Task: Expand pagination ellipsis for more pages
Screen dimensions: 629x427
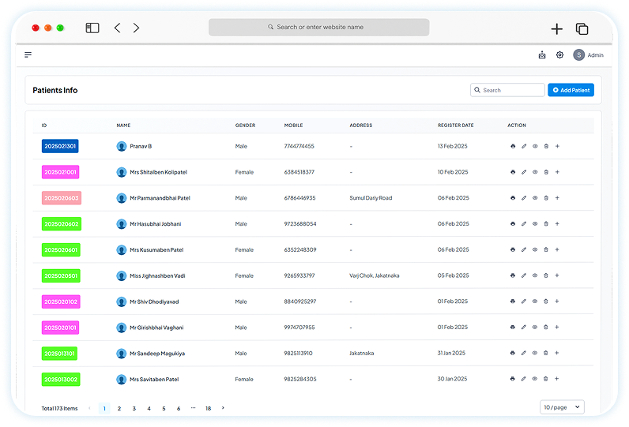Action: coord(194,408)
